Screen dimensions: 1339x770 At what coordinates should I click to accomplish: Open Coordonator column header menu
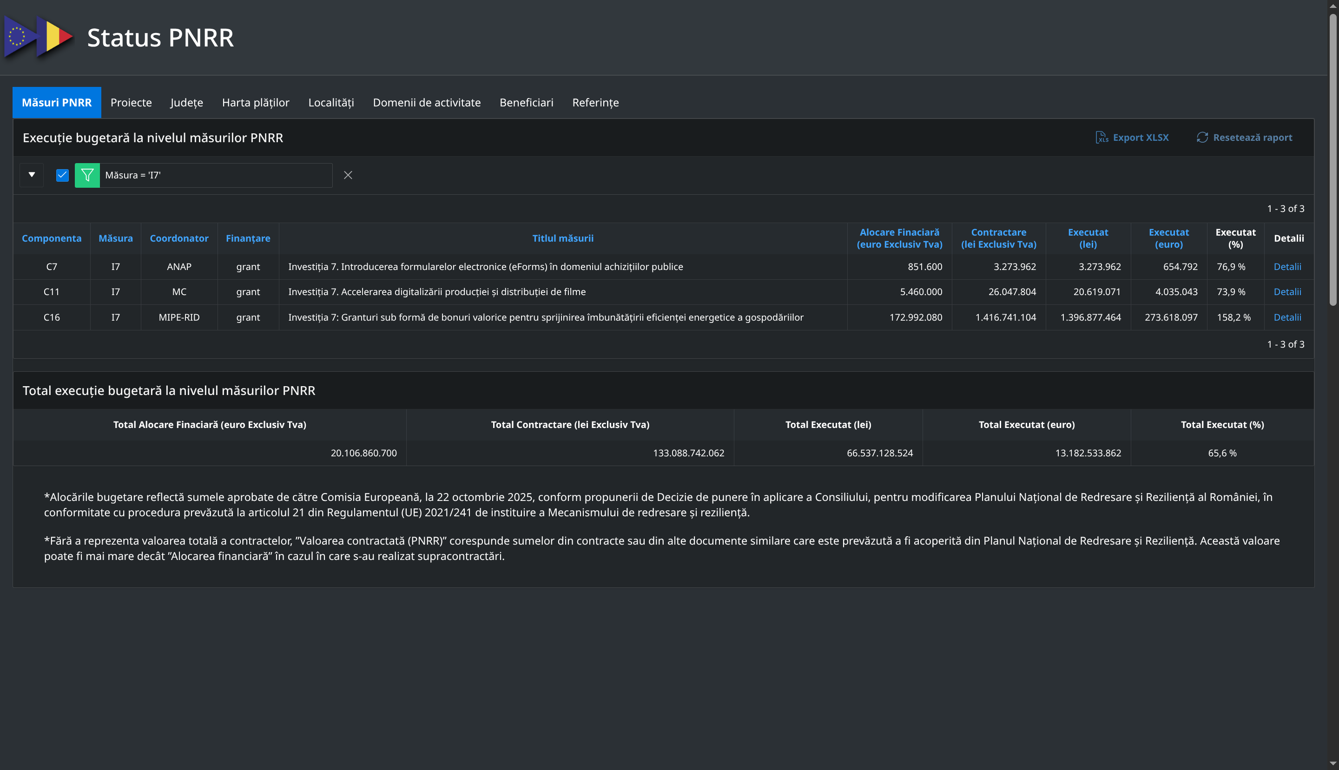point(179,238)
